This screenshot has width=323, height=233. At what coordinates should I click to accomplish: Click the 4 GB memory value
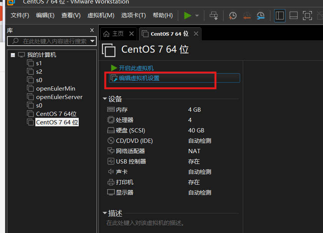194,109
